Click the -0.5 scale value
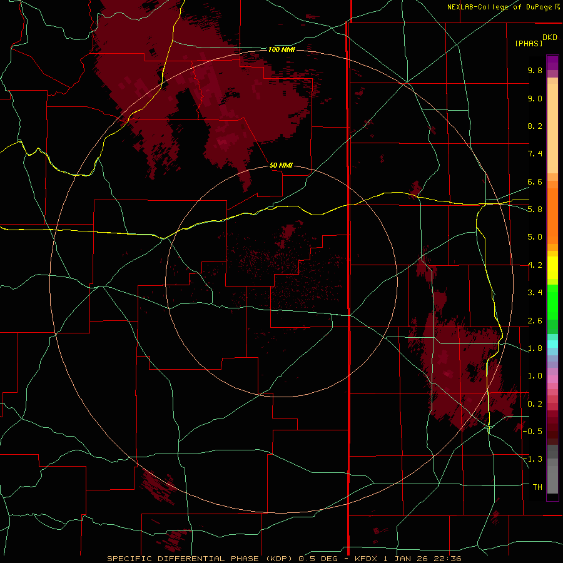Image resolution: width=563 pixels, height=563 pixels. coord(532,432)
